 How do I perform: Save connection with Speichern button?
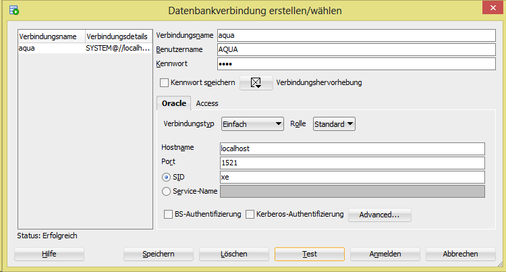coord(159,254)
